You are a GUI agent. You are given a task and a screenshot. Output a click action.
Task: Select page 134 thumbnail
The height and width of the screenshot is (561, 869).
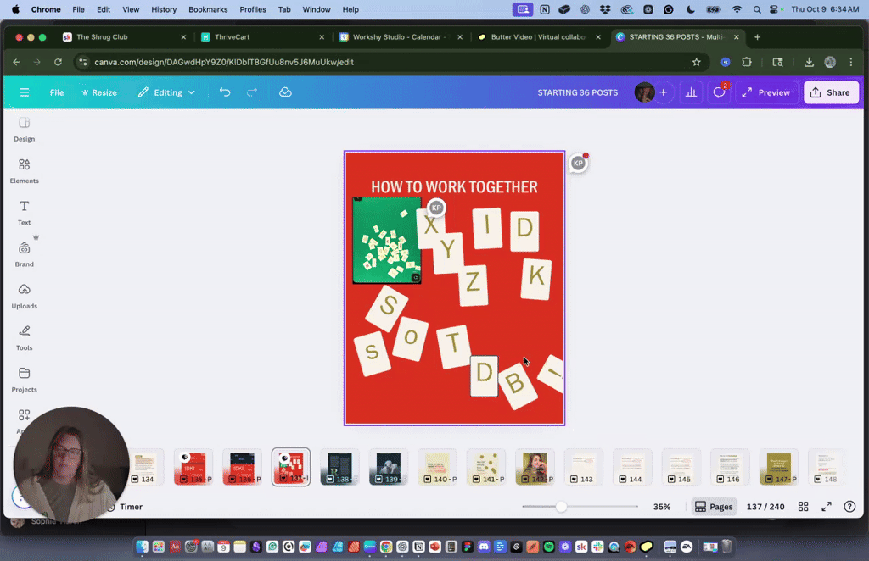click(x=144, y=467)
